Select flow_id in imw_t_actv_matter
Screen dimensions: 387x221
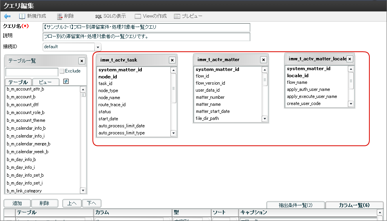pos(203,76)
